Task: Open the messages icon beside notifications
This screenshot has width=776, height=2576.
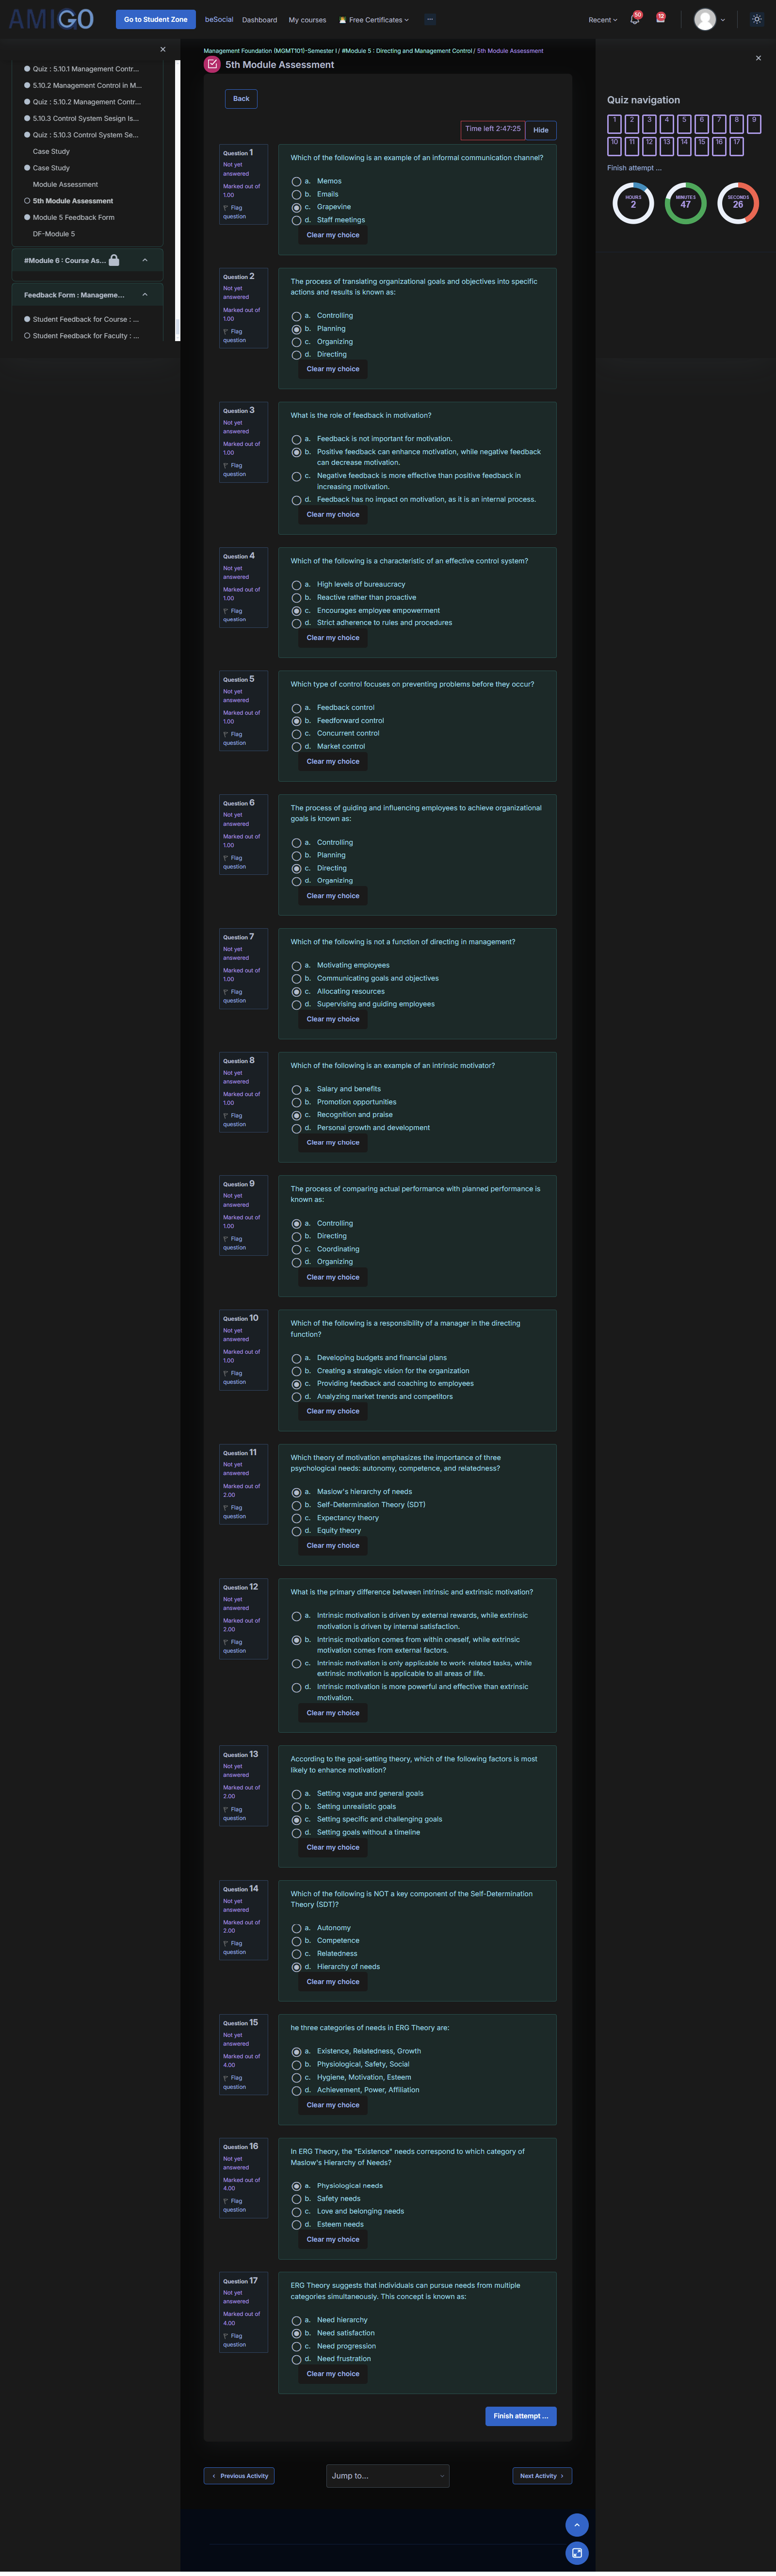Action: click(x=660, y=18)
